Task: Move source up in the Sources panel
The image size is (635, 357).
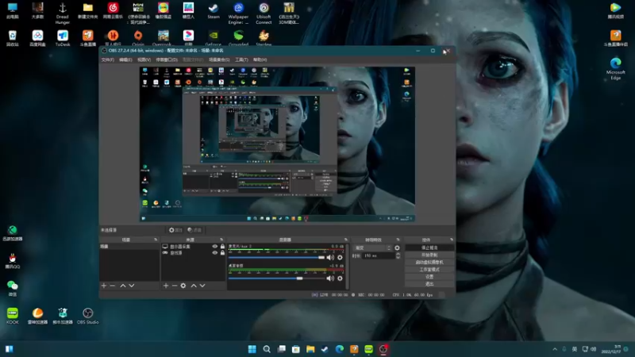Action: point(194,286)
